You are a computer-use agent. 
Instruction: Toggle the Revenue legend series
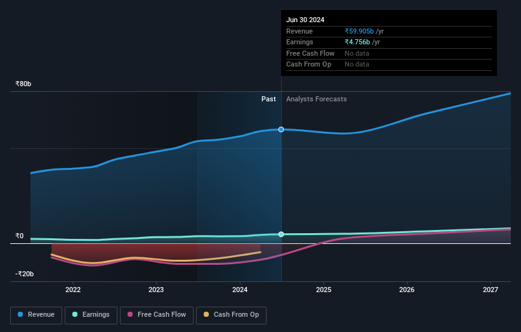point(36,315)
